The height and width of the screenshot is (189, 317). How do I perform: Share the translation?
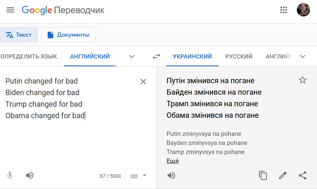(303, 175)
